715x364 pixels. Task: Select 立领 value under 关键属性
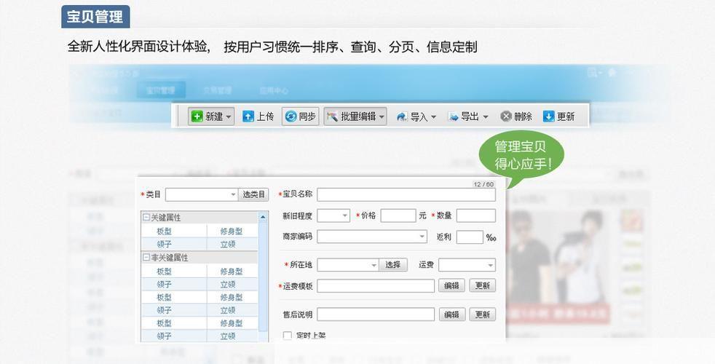[228, 245]
